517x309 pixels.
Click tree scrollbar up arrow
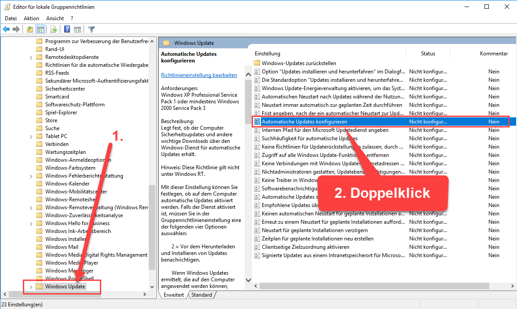coord(152,41)
